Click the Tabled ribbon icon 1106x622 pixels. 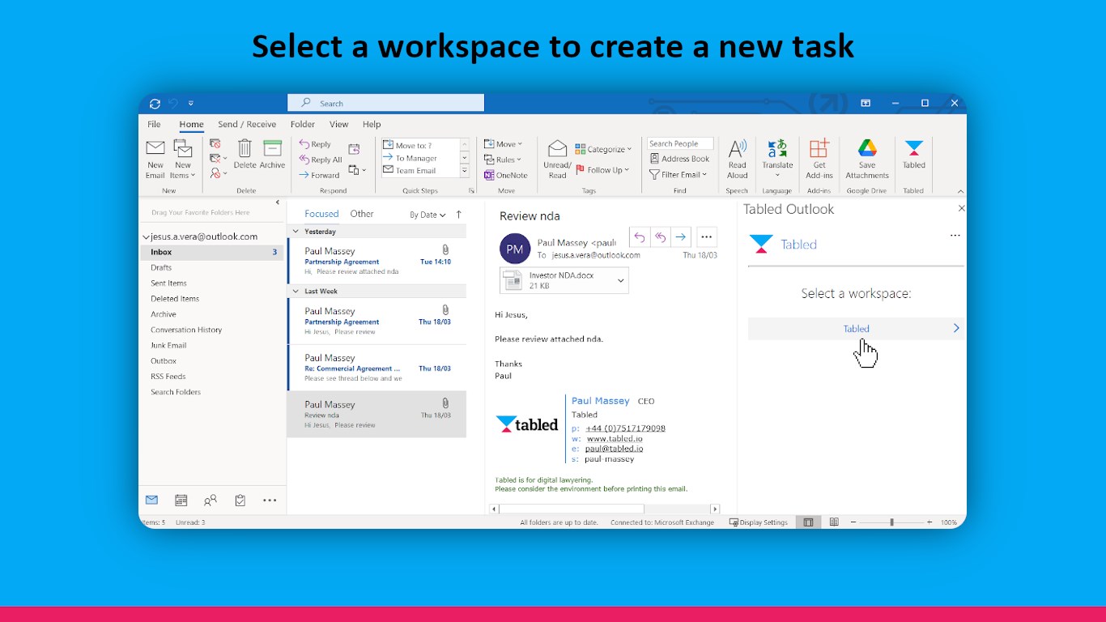(x=914, y=149)
